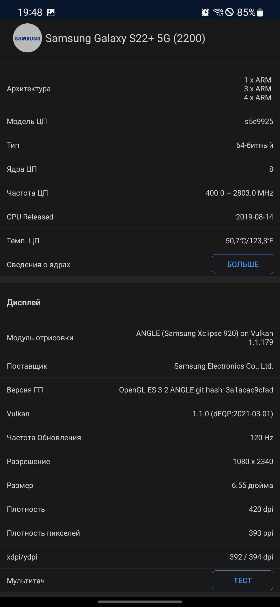Tap the CPU Released row
Image resolution: width=280 pixels, height=607 pixels.
[x=140, y=217]
